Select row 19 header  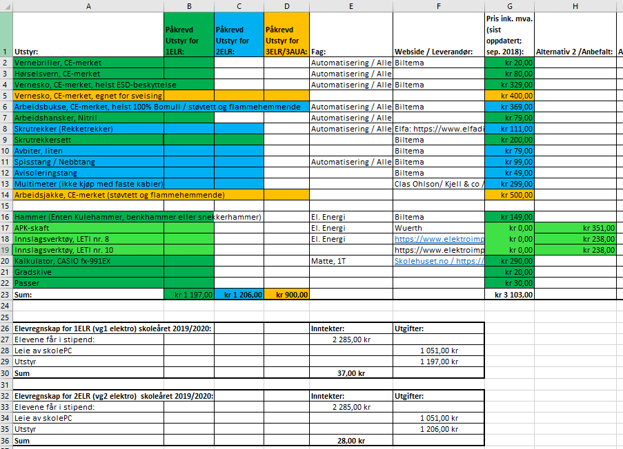[x=6, y=250]
